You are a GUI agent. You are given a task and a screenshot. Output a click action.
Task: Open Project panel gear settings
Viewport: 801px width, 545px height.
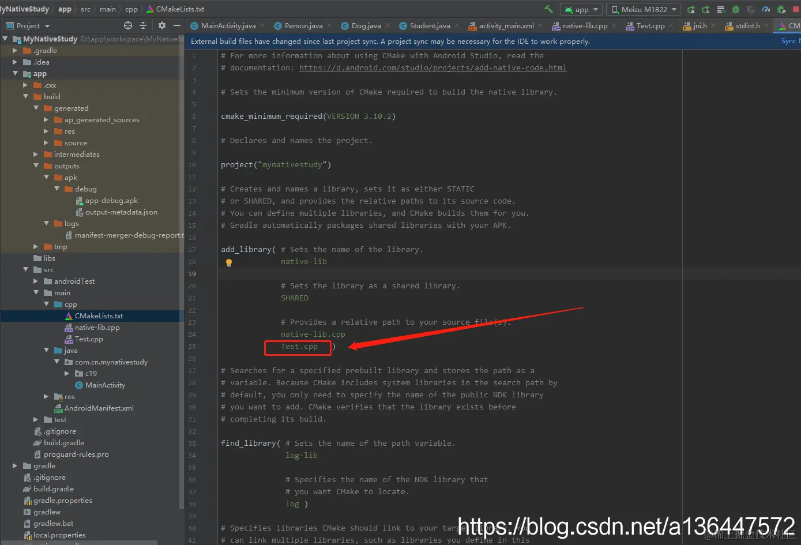(x=161, y=25)
